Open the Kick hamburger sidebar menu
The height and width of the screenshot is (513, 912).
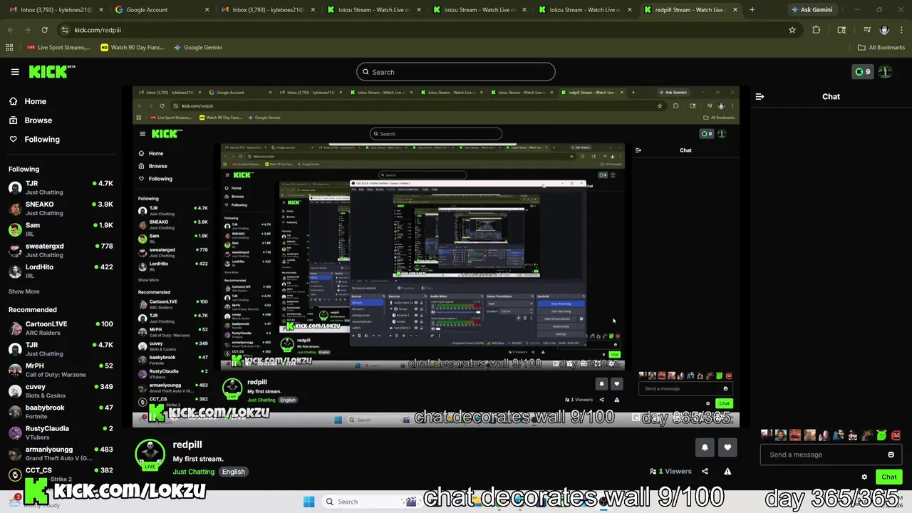pyautogui.click(x=15, y=72)
